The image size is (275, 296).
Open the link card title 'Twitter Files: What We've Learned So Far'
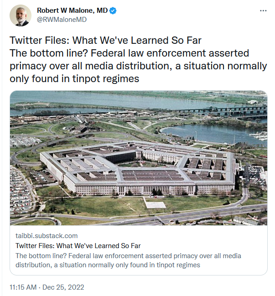click(78, 246)
